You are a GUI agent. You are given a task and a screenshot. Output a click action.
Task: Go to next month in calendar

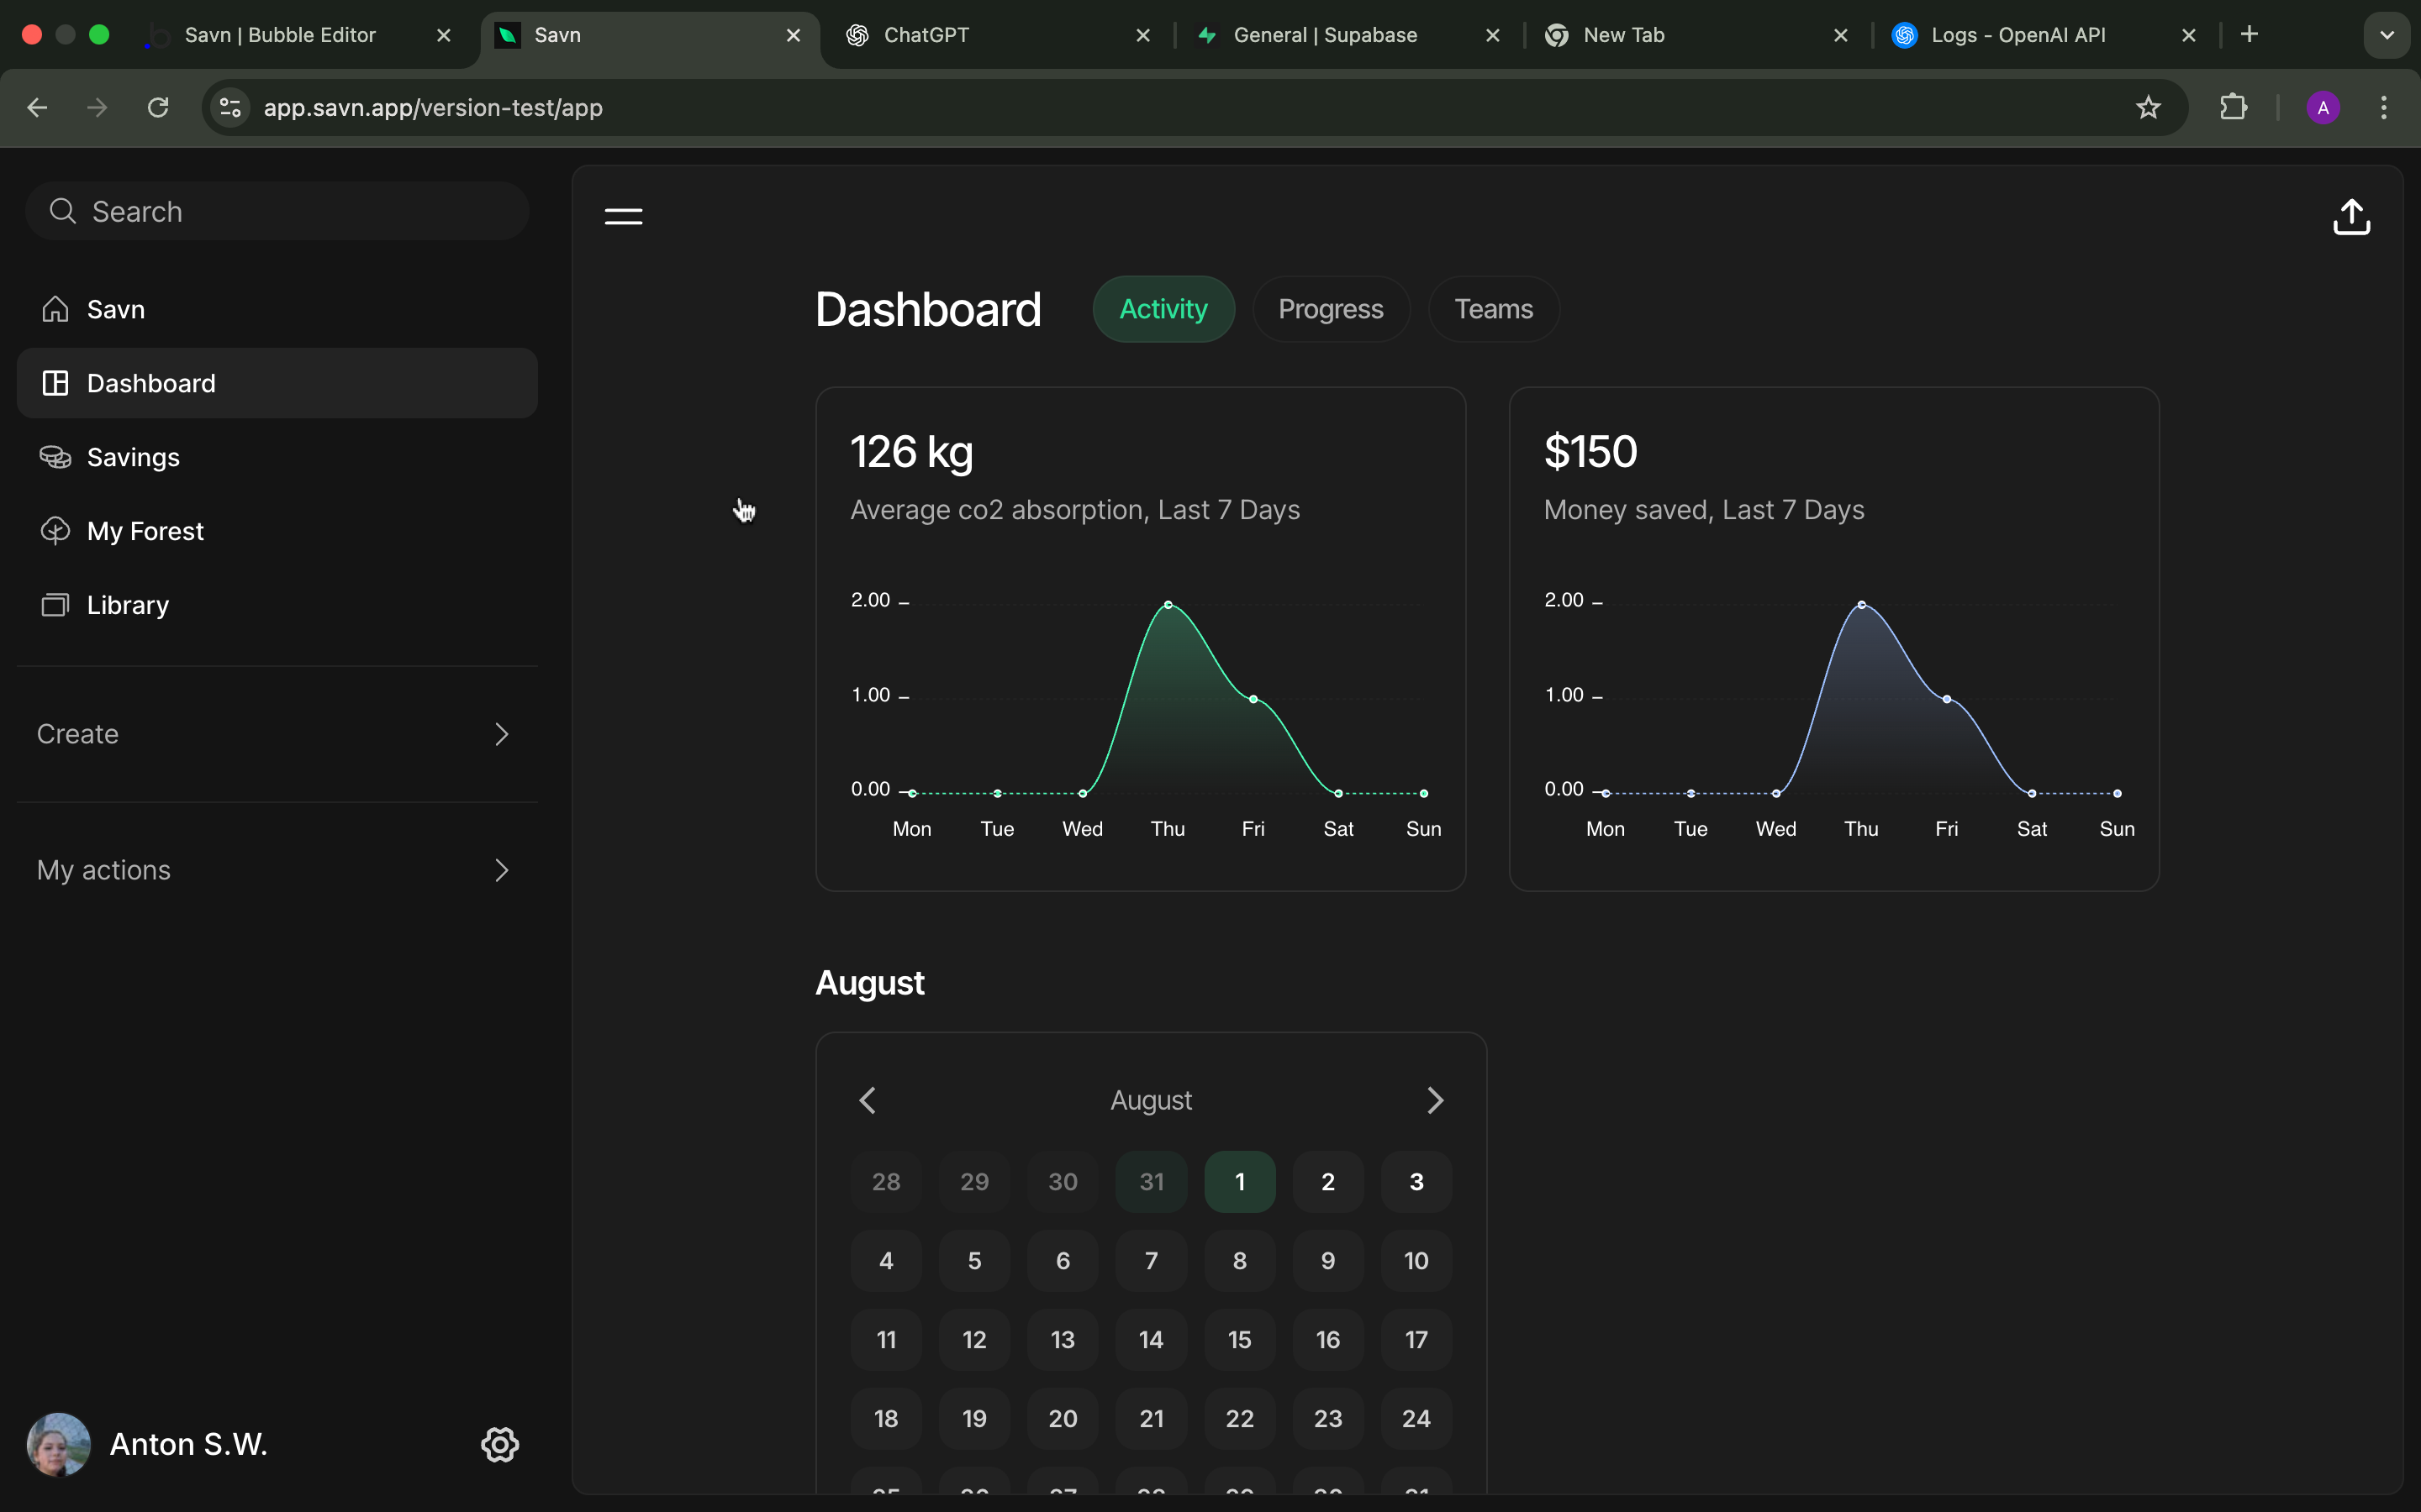coord(1435,1100)
